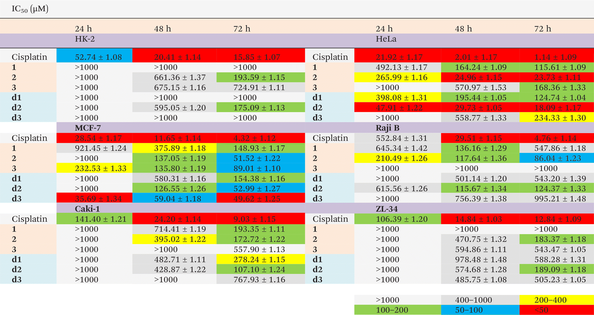Select the HeLa cell line header
Screen dimensions: 594x315
(x=386, y=39)
